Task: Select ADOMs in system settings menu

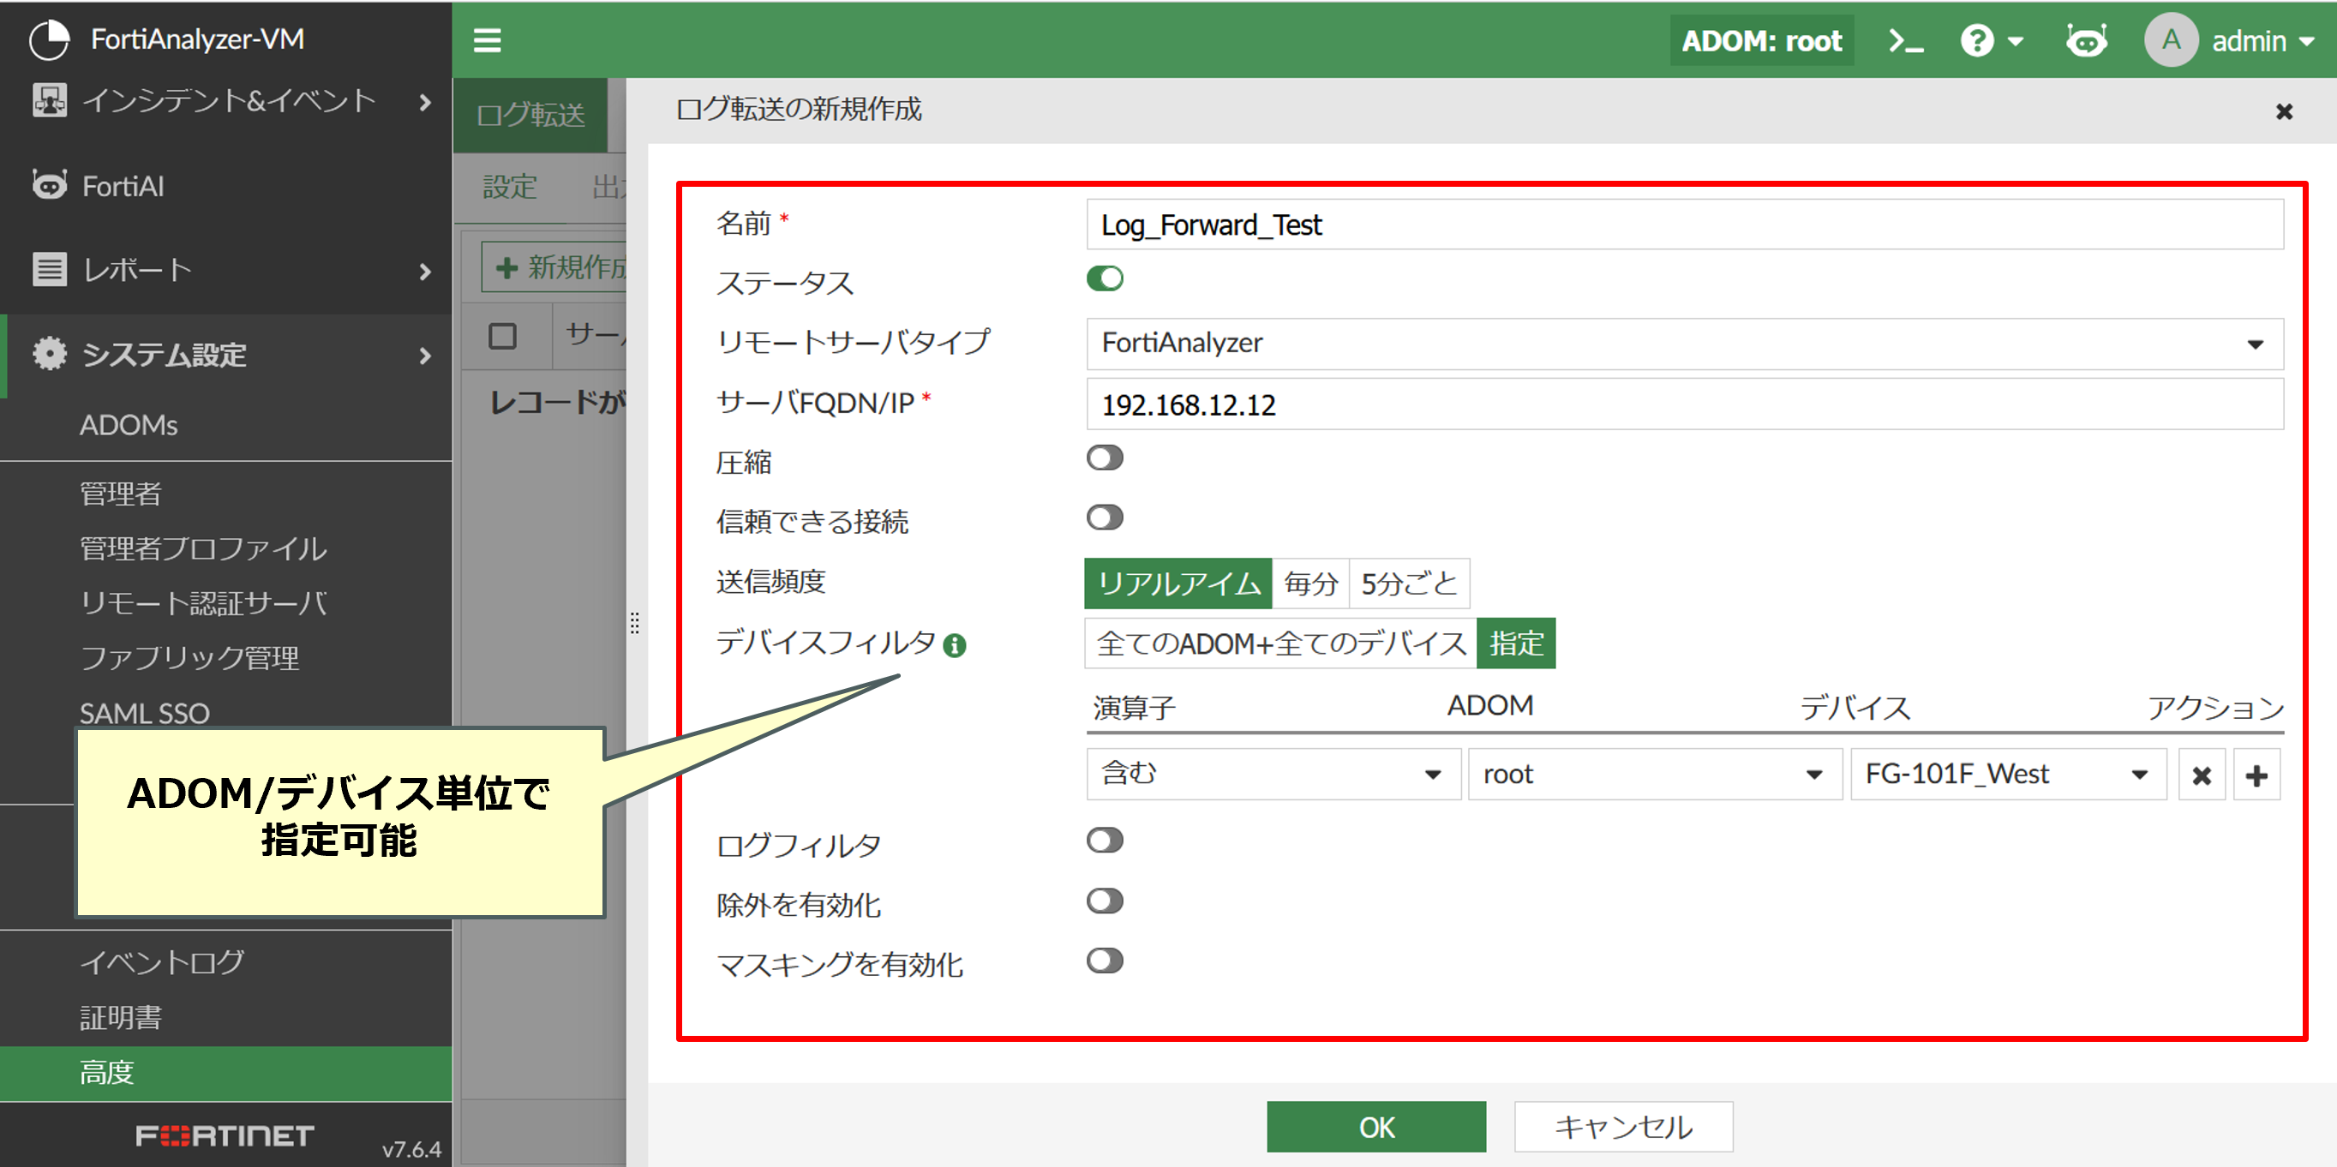Action: pyautogui.click(x=128, y=425)
